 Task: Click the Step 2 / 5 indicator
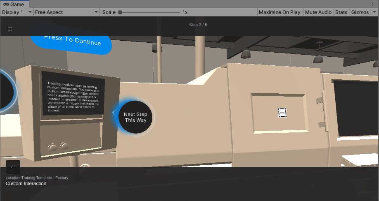[x=198, y=25]
